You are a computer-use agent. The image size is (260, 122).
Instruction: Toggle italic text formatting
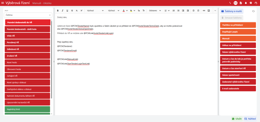[62, 11]
